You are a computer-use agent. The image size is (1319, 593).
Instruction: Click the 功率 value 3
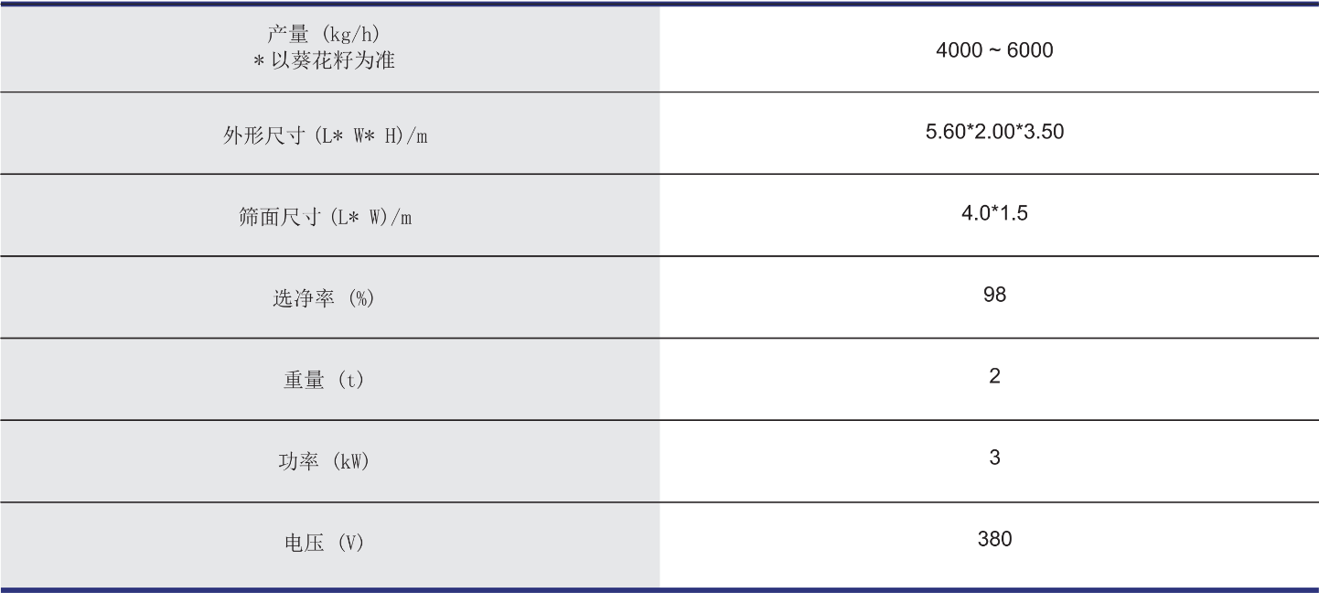tap(994, 458)
